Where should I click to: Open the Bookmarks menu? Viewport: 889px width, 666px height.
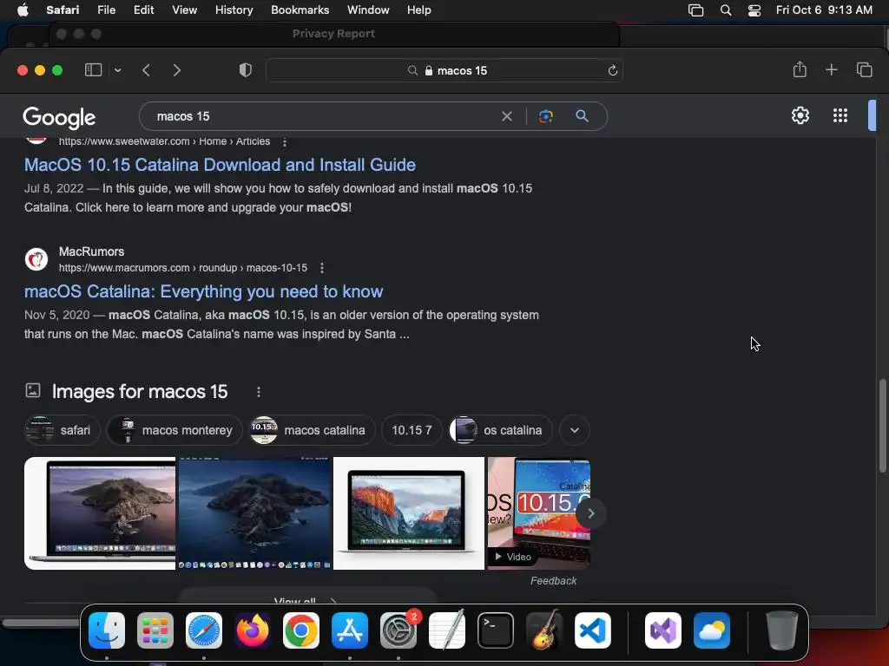pyautogui.click(x=300, y=10)
